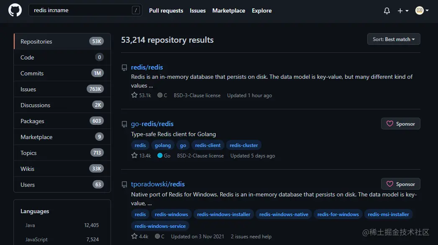
Task: Open Pull requests in the header
Action: point(166,10)
